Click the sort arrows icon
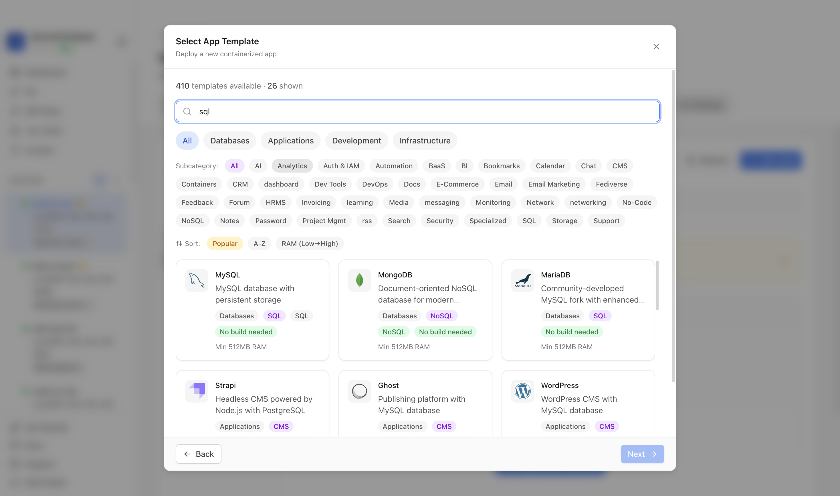This screenshot has height=496, width=840. coord(179,243)
